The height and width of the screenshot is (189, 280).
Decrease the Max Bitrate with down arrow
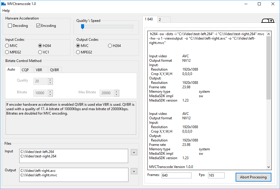(x=117, y=94)
